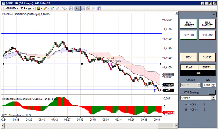
Task: Select the FLAT tab
Action: pyautogui.click(x=189, y=67)
